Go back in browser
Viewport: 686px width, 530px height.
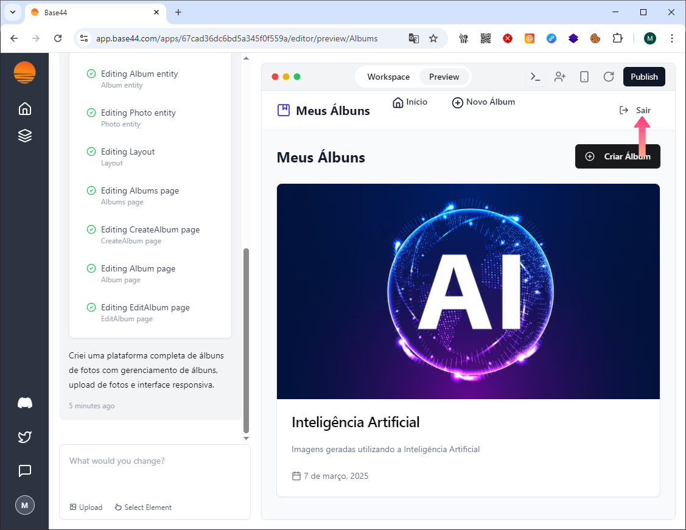[x=14, y=38]
